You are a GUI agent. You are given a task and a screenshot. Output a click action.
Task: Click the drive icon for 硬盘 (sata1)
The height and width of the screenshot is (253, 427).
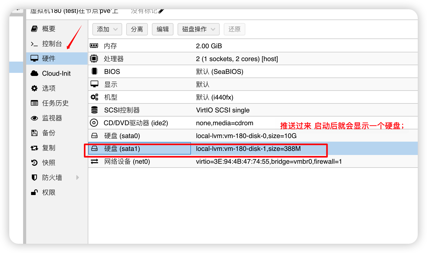click(x=94, y=148)
